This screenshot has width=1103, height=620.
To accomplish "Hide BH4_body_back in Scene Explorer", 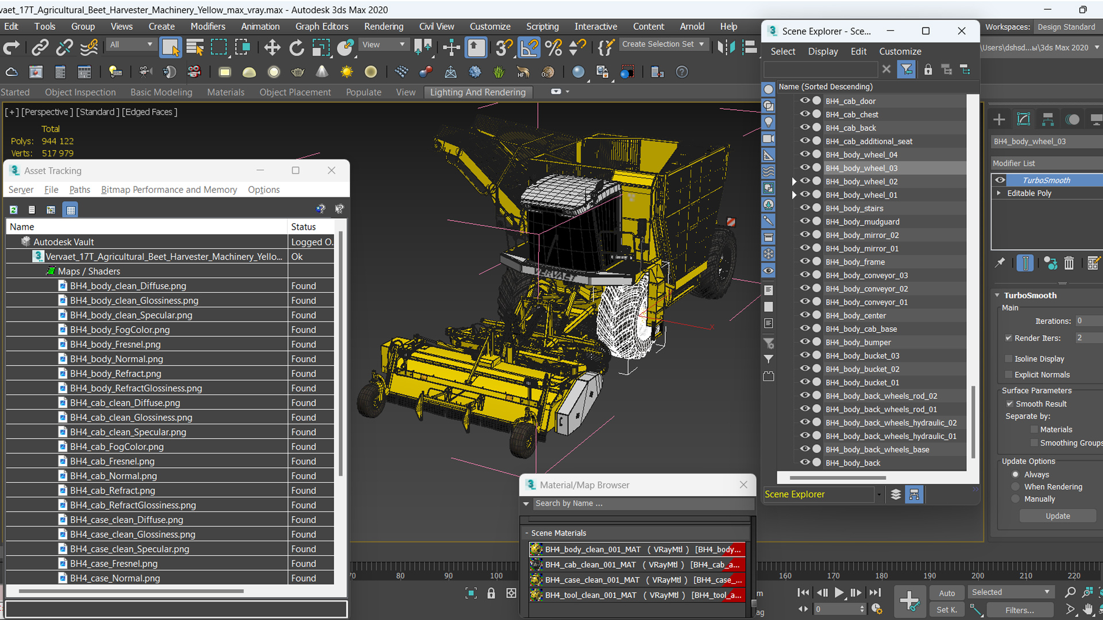I will pyautogui.click(x=805, y=462).
